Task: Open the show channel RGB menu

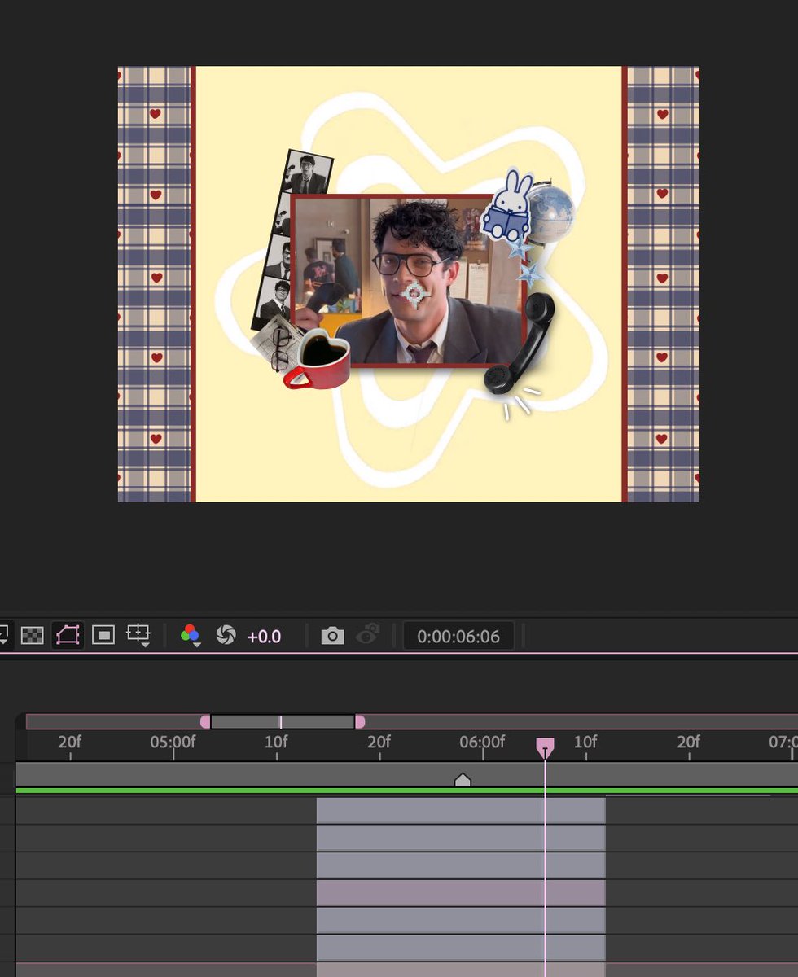Action: pyautogui.click(x=191, y=636)
